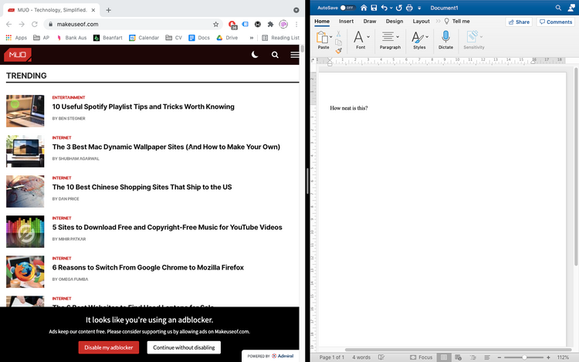579x362 pixels.
Task: Open '10 Useful Spotify Playlist Tips' article
Action: click(x=144, y=107)
